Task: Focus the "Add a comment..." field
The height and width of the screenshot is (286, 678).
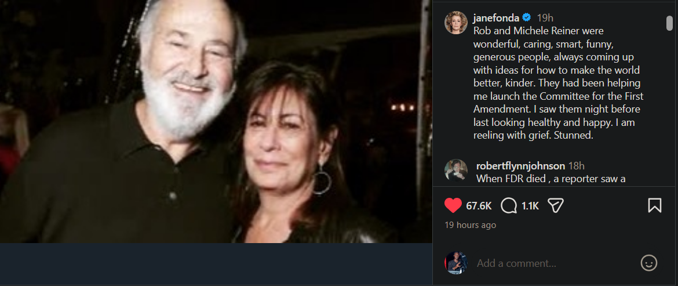Action: [551, 263]
